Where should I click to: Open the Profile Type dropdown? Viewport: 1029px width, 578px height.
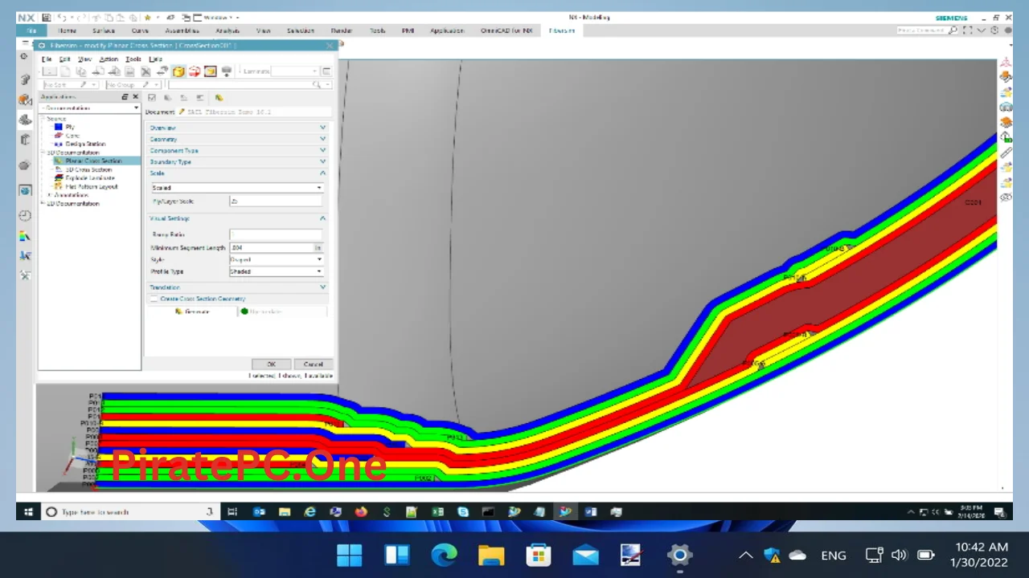[276, 271]
